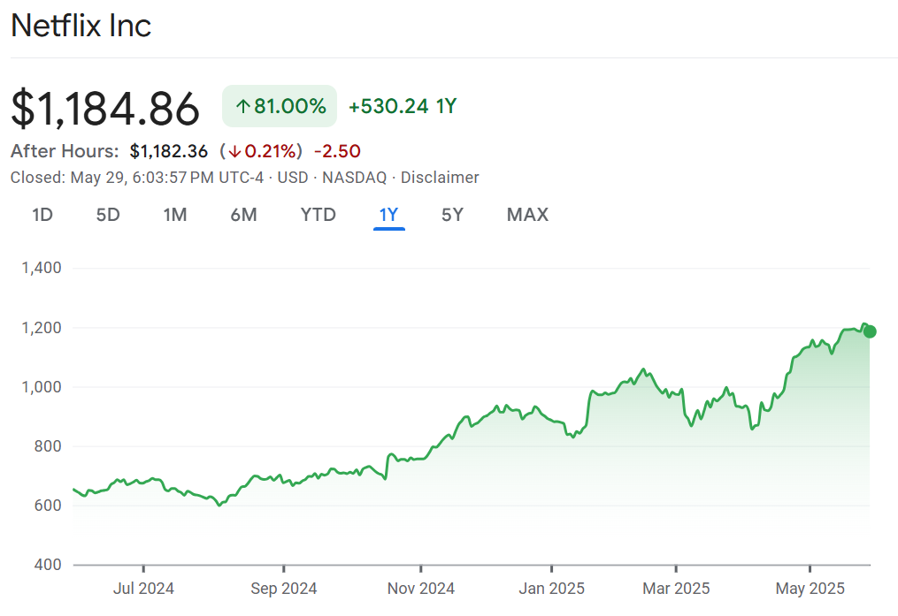Open the 5Y chart view
The image size is (898, 616).
[x=452, y=215]
